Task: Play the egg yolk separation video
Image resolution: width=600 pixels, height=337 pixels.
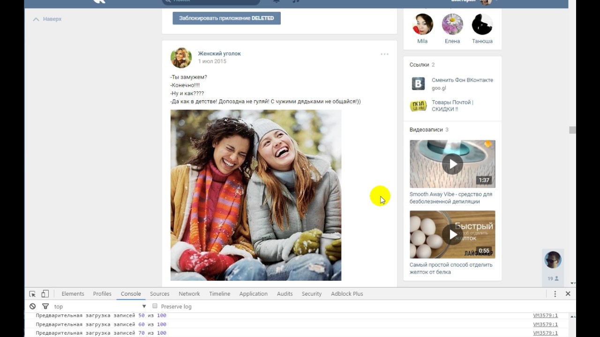Action: (452, 234)
